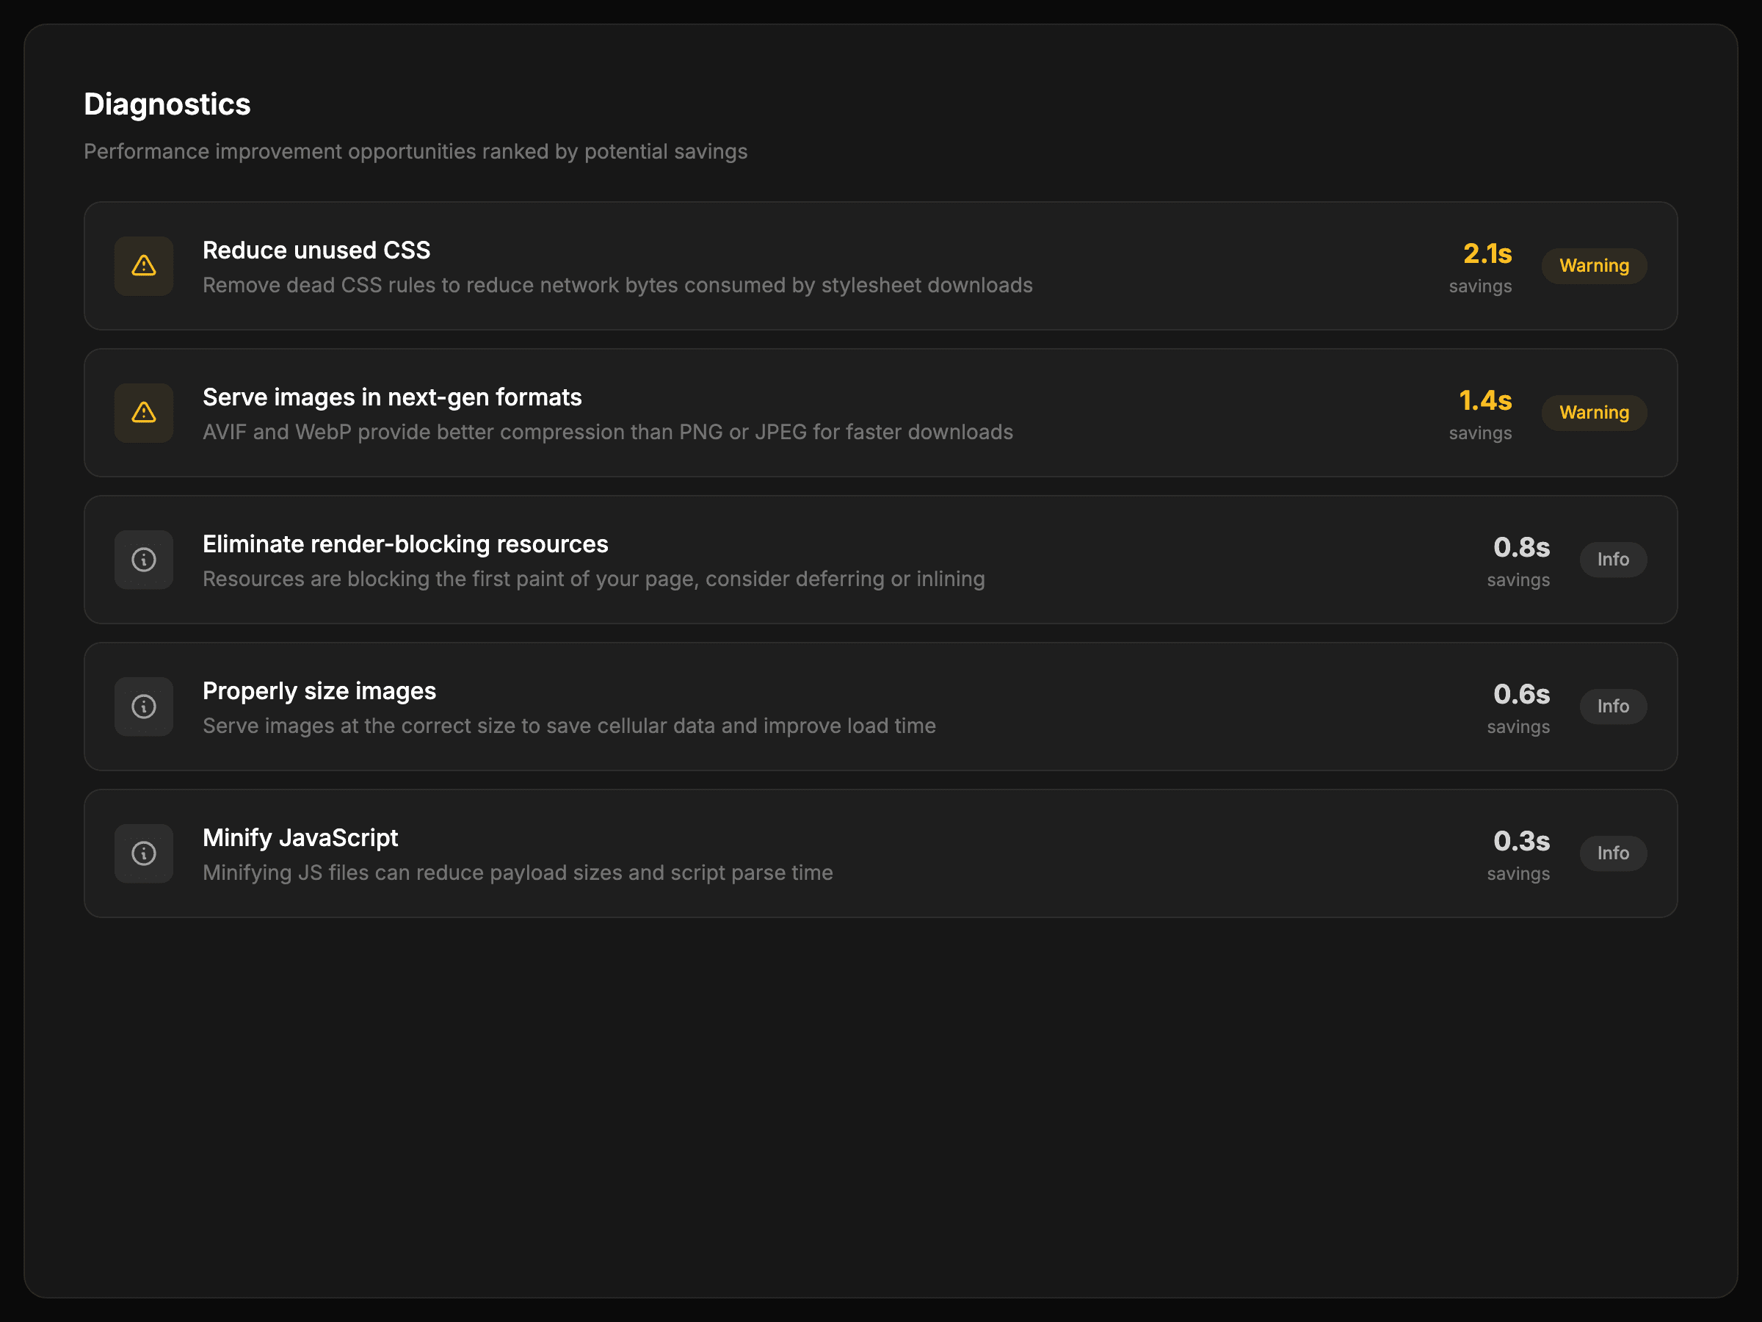Open the Reduce unused CSS title
This screenshot has width=1762, height=1322.
click(x=316, y=250)
